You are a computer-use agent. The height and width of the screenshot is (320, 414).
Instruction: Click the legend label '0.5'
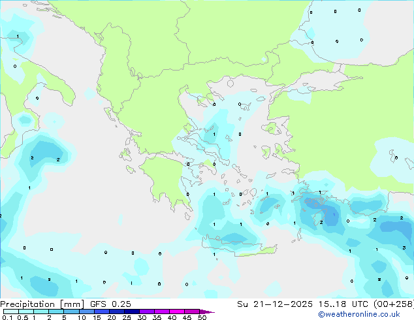(23, 317)
